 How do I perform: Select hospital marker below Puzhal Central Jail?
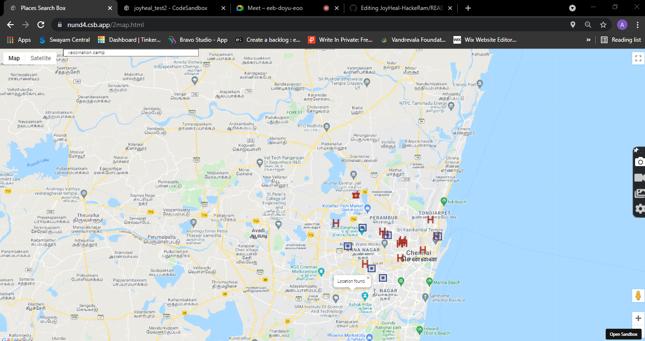pos(356,195)
